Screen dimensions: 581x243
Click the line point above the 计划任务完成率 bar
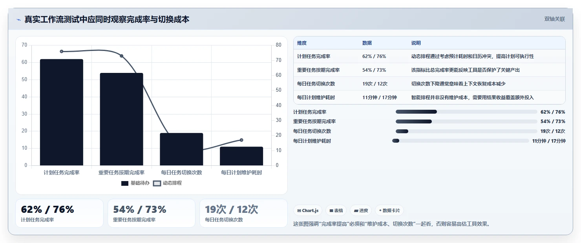tap(62, 51)
